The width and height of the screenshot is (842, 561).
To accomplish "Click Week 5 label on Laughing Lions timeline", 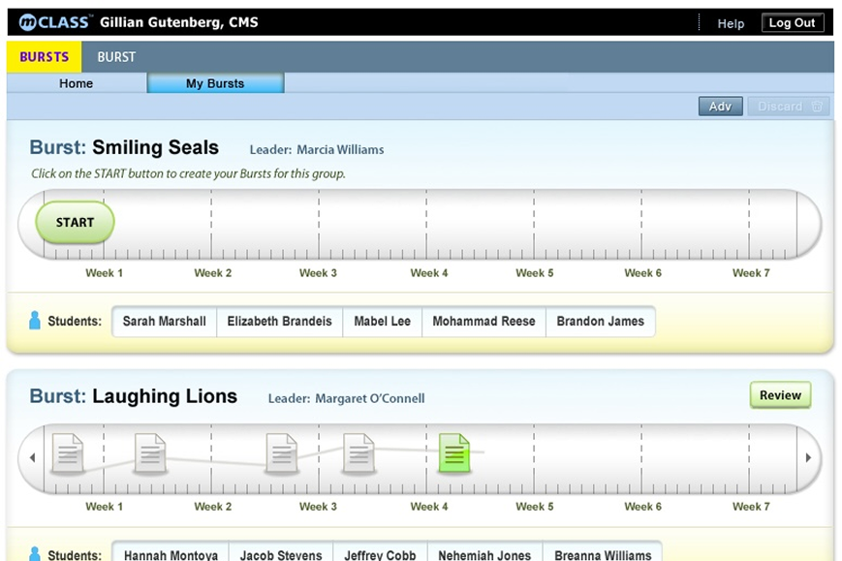I will click(x=534, y=506).
